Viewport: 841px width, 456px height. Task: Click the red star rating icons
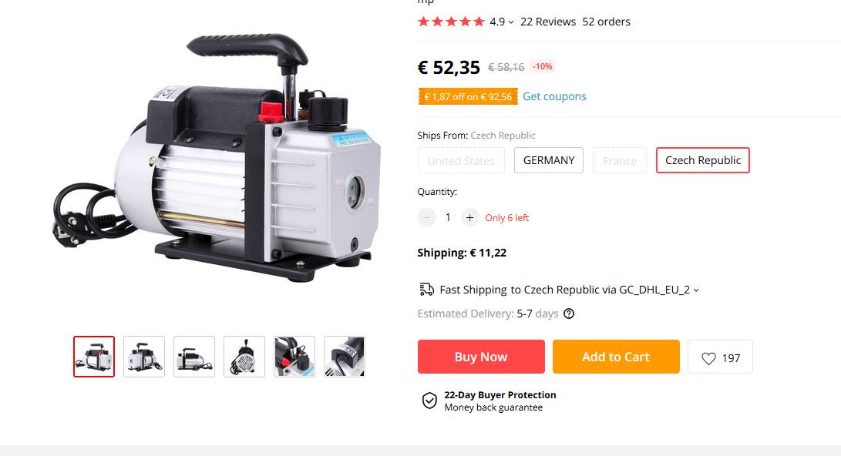coord(451,22)
